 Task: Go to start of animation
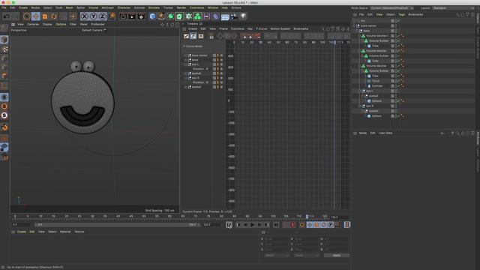click(229, 225)
